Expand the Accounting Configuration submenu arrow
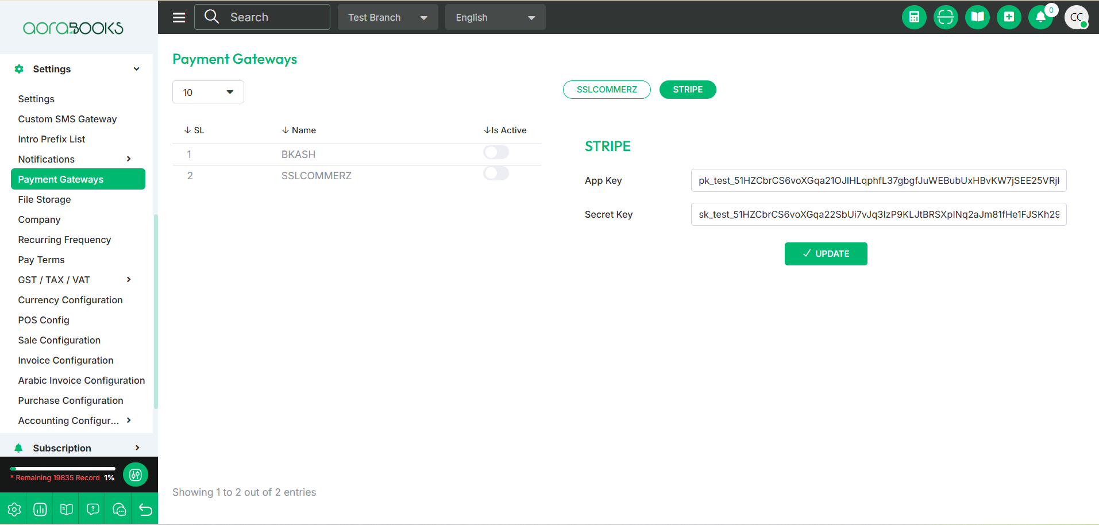 click(129, 420)
